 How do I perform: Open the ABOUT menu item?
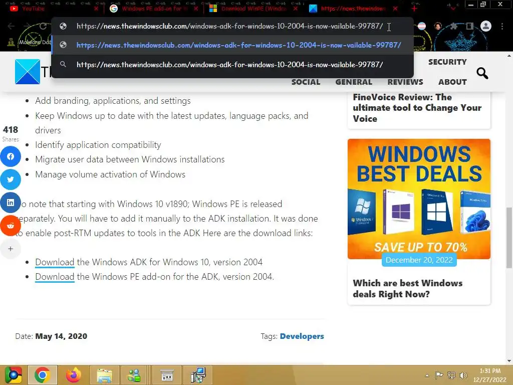(x=452, y=82)
